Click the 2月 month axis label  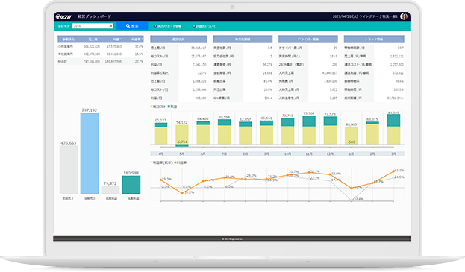point(372,154)
